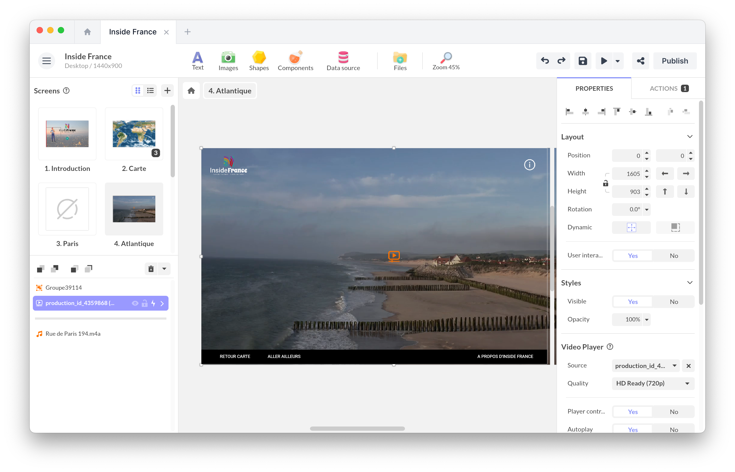Click the share icon button
735x472 pixels.
[x=640, y=61]
